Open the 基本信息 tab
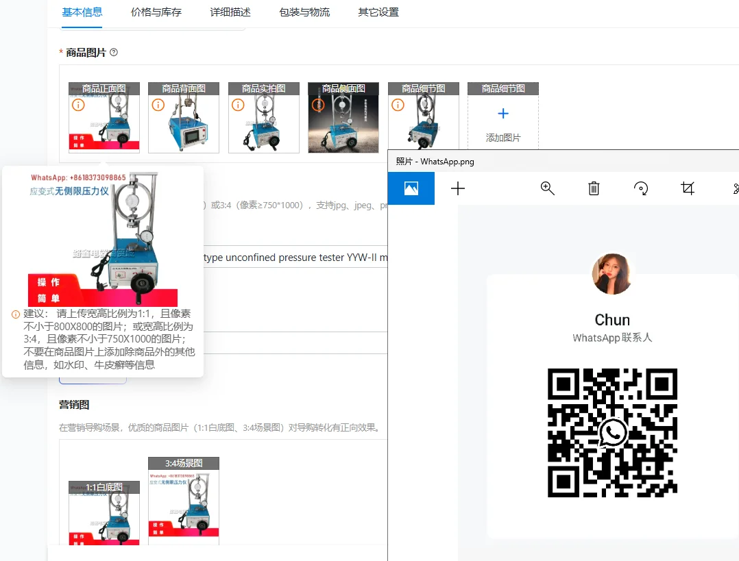 82,12
